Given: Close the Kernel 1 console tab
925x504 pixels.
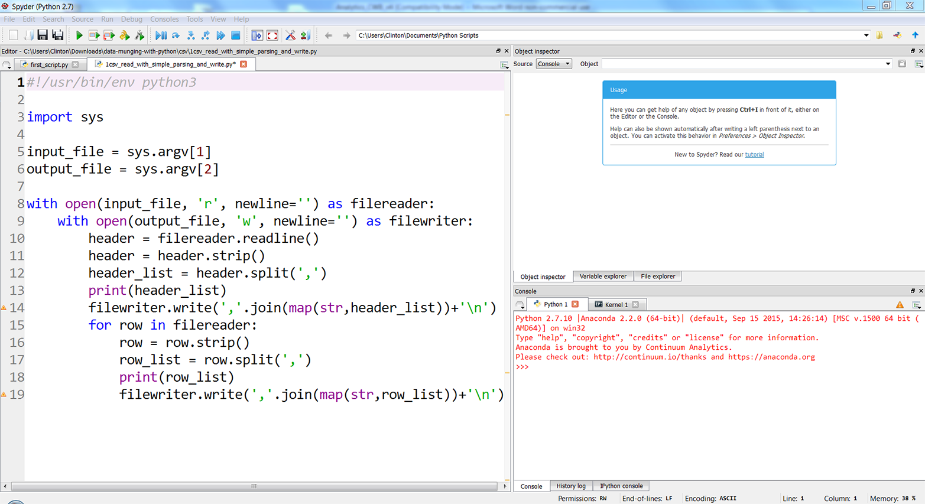Looking at the screenshot, I should (636, 304).
